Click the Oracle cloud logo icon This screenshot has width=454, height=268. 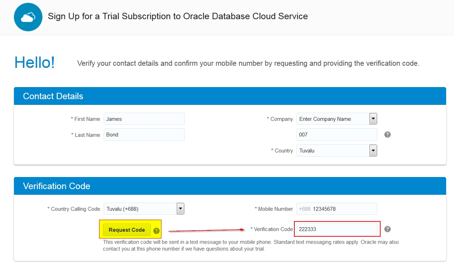(28, 17)
